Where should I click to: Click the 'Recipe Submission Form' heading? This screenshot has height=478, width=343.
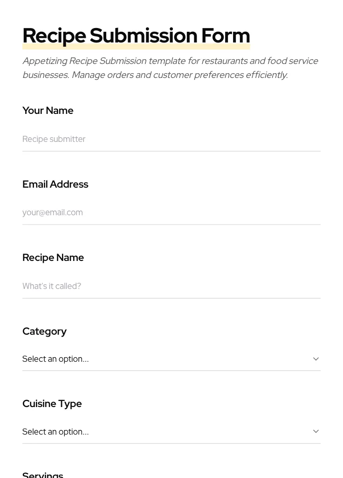(x=136, y=35)
